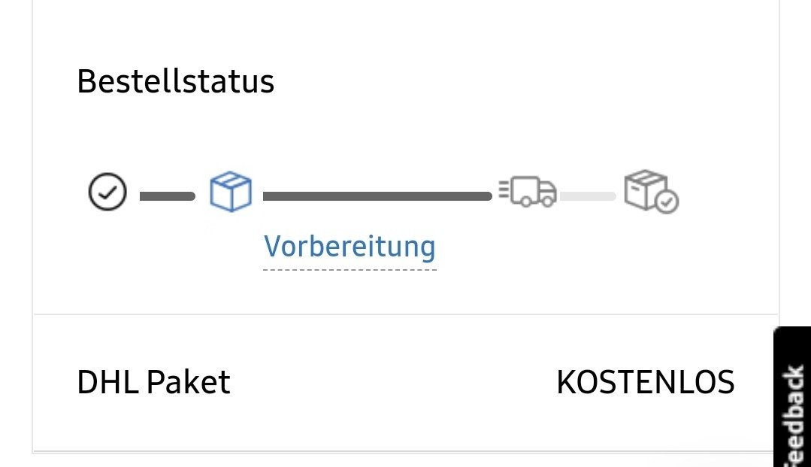
Task: Click the Bestellstatus heading
Action: tap(175, 81)
